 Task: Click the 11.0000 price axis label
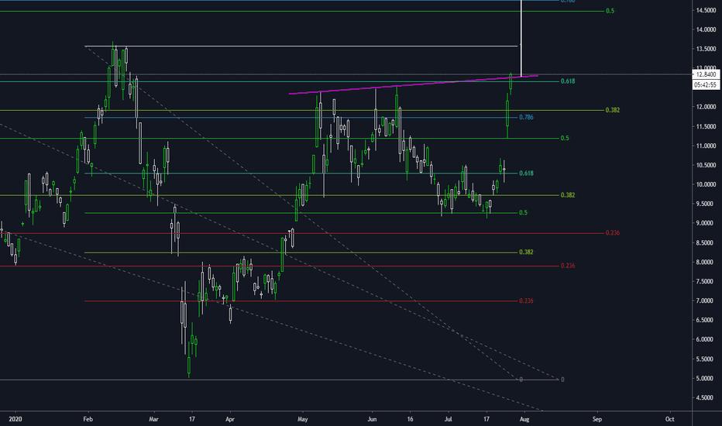pos(707,146)
